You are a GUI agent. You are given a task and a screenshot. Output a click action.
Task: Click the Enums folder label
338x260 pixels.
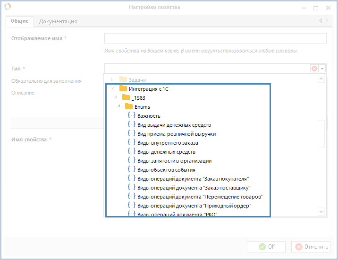(142, 107)
